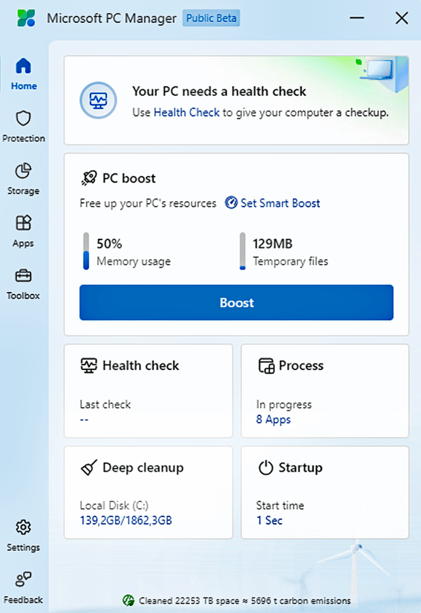Click the blue Boost button

tap(237, 302)
